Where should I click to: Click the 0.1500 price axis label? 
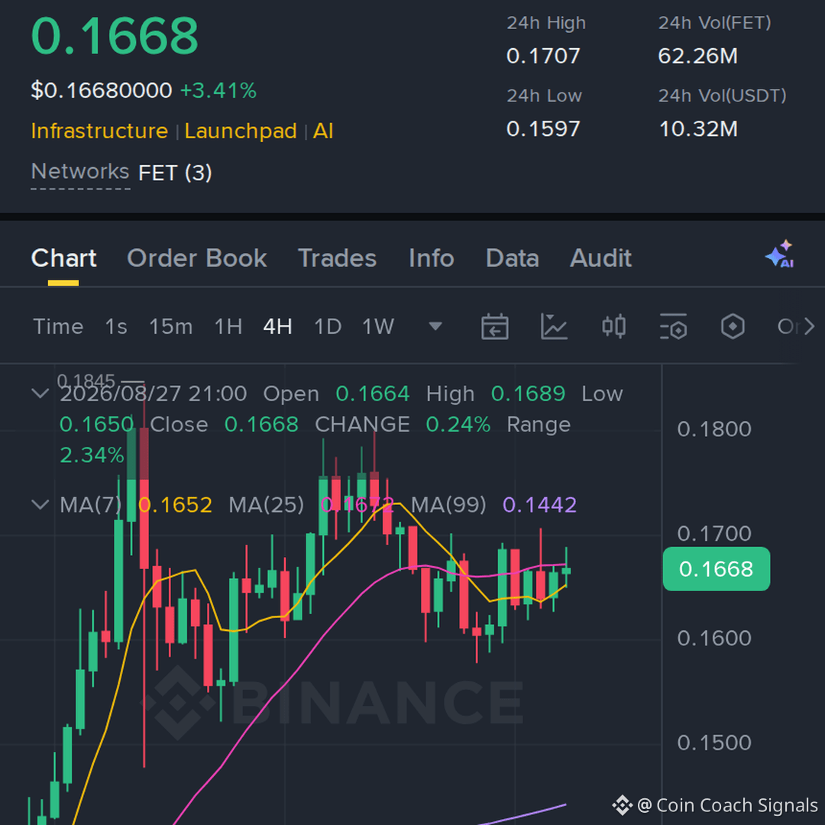pos(714,743)
